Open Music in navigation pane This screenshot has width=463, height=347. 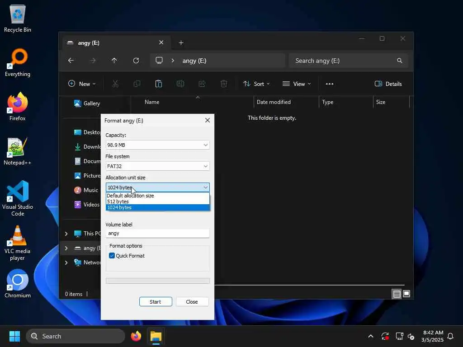86,190
